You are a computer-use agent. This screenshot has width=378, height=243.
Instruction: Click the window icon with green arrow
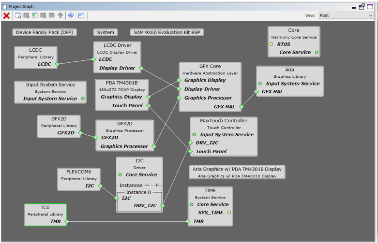[x=35, y=15]
